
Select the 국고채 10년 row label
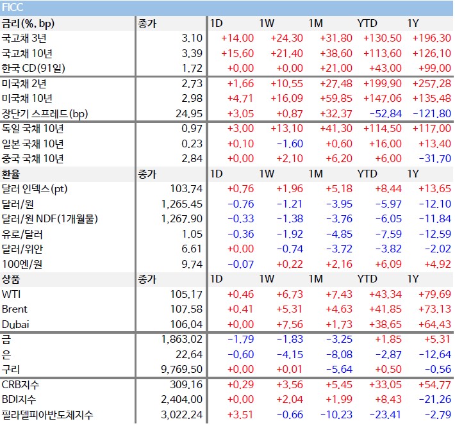coord(27,53)
